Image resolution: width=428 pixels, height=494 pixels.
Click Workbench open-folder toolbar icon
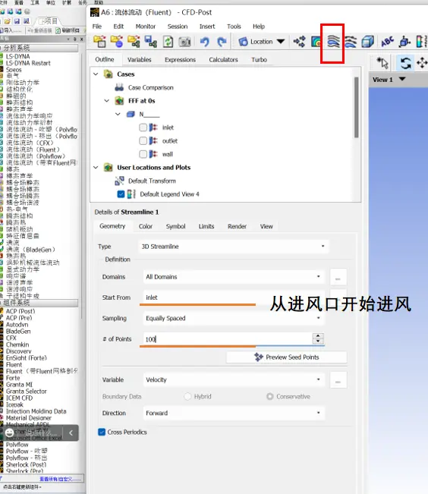(8, 21)
